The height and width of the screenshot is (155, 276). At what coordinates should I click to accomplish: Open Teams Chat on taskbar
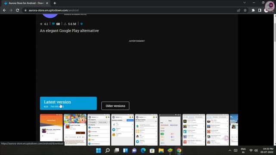(134, 151)
